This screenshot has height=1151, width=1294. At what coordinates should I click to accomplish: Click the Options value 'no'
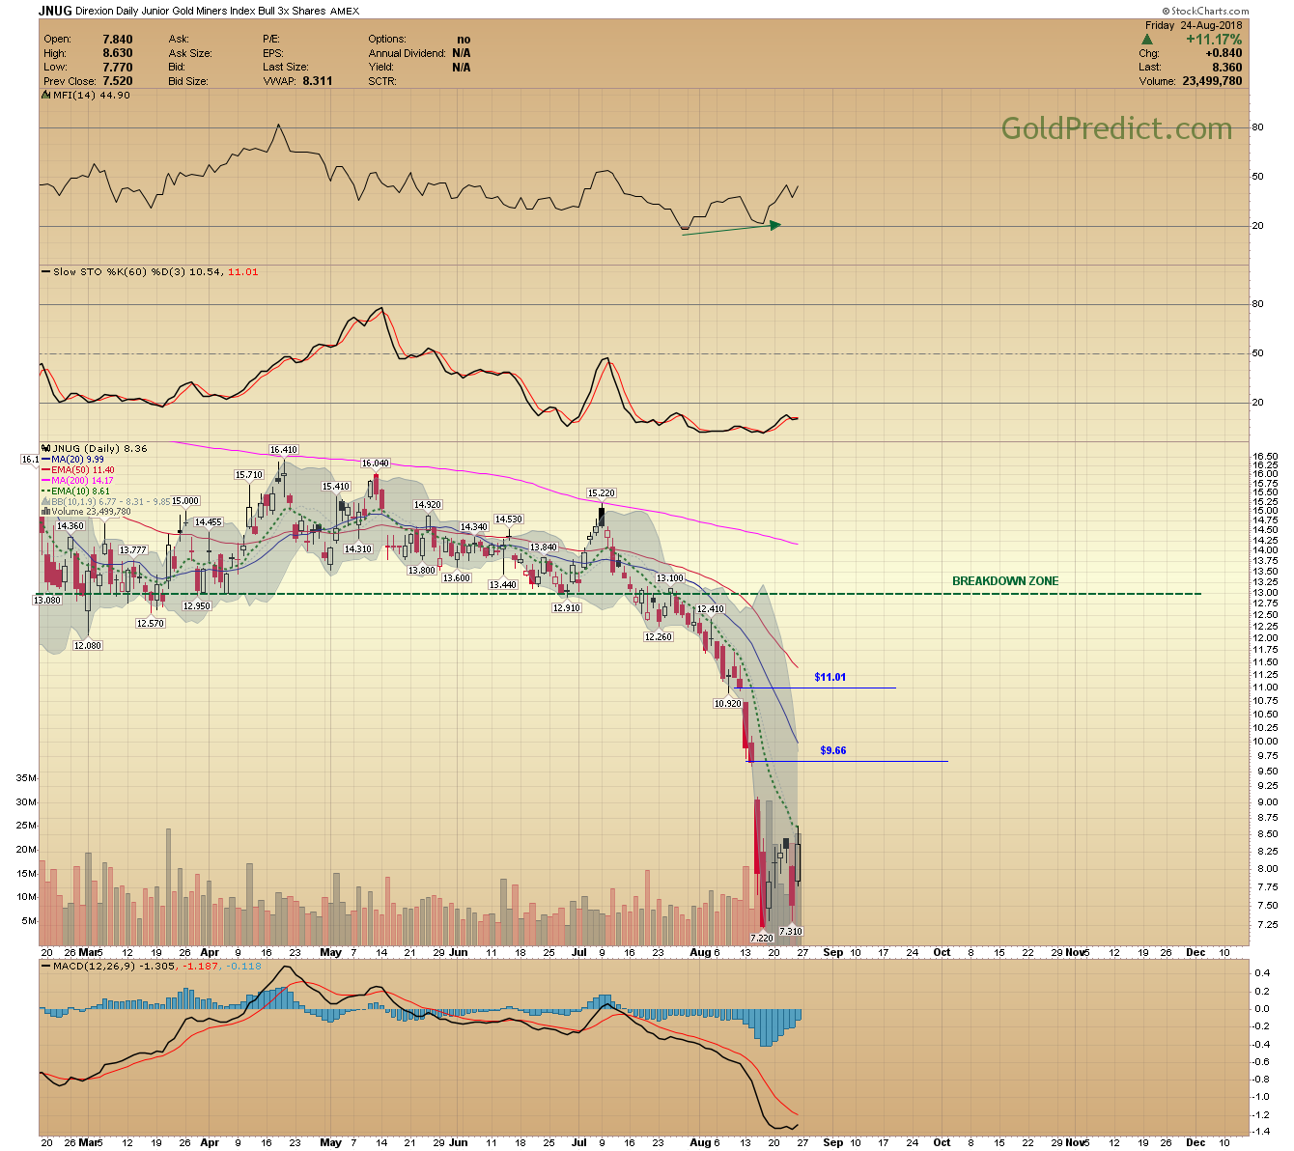coord(464,40)
